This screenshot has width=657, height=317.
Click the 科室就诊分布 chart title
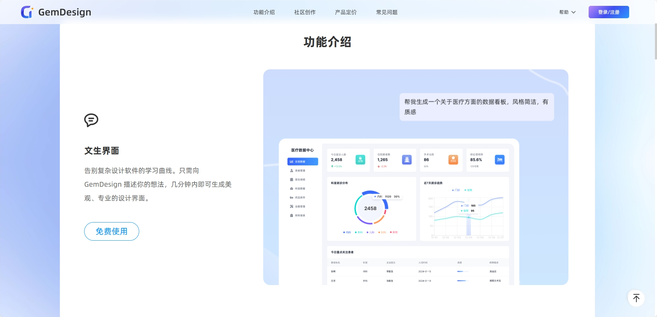339,183
